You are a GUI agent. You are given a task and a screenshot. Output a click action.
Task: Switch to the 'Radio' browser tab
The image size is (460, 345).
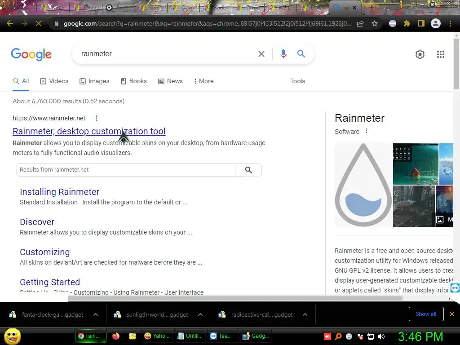click(216, 8)
